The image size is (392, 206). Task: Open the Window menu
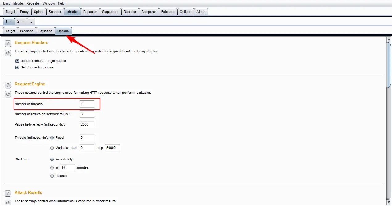(x=49, y=3)
